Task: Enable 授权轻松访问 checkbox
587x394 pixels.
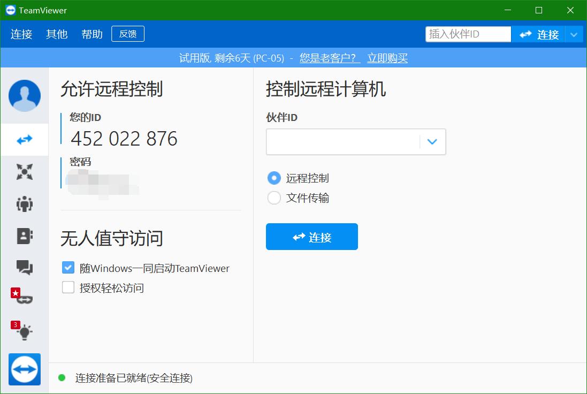Action: (68, 287)
